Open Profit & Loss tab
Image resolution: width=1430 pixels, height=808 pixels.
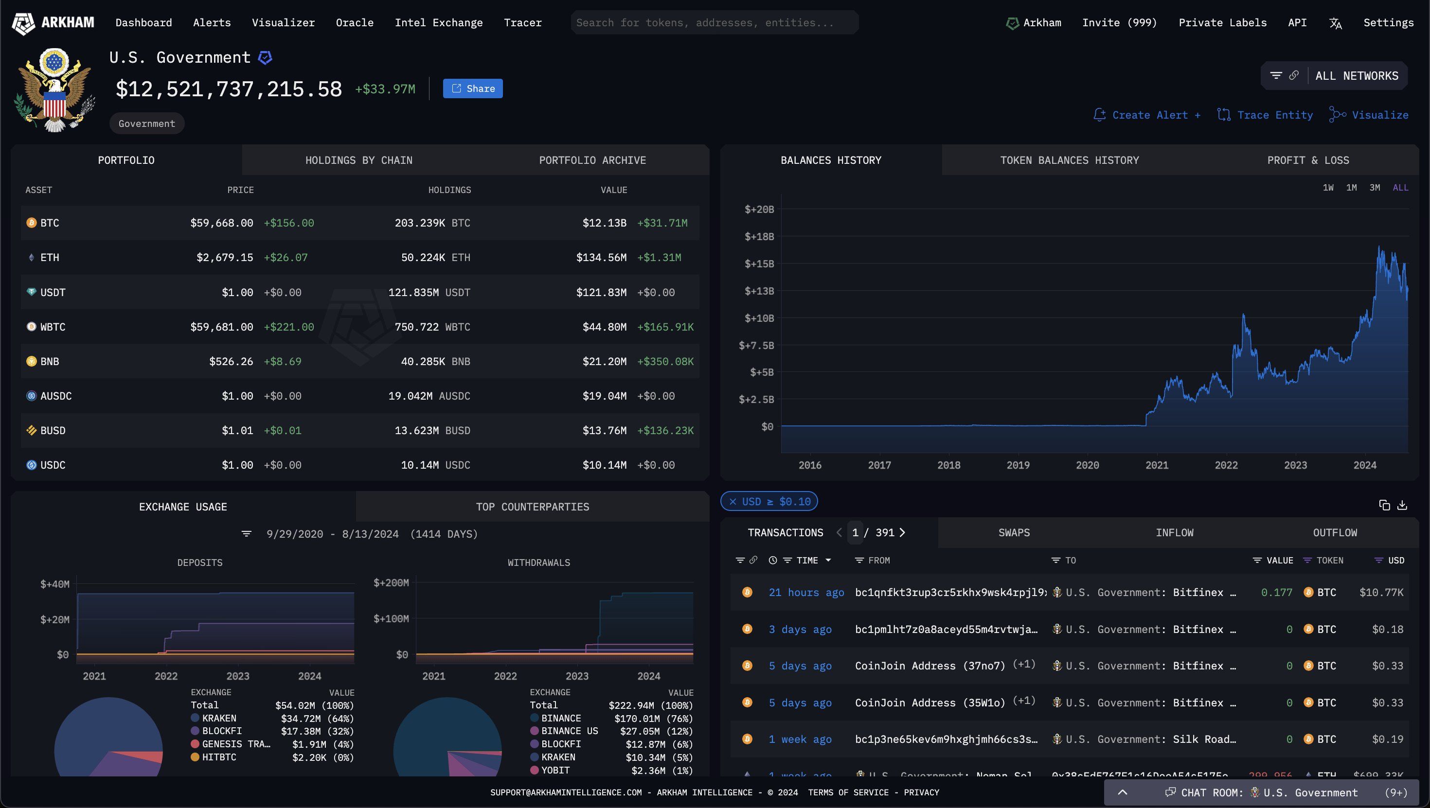pos(1308,160)
